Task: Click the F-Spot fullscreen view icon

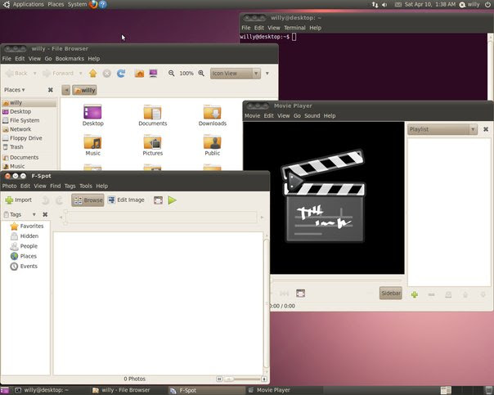Action: 158,200
